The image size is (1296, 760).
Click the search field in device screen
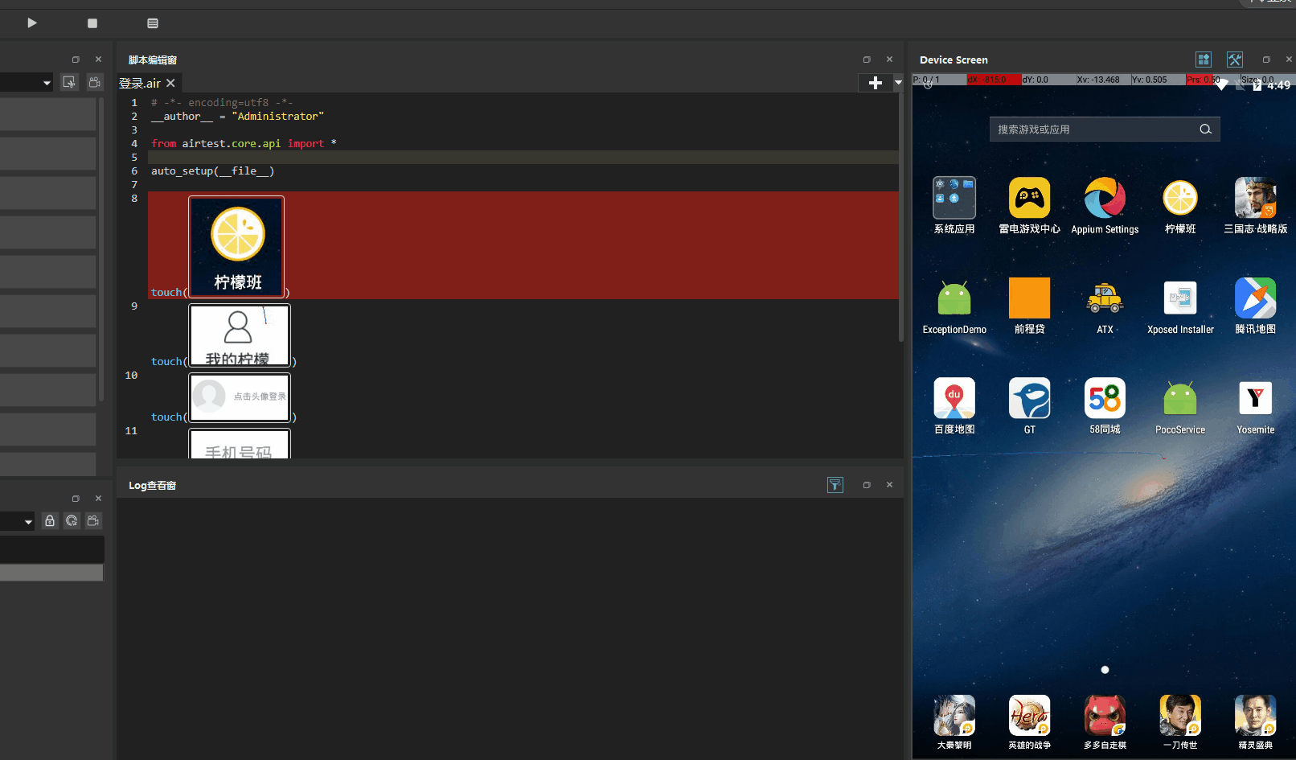point(1105,129)
